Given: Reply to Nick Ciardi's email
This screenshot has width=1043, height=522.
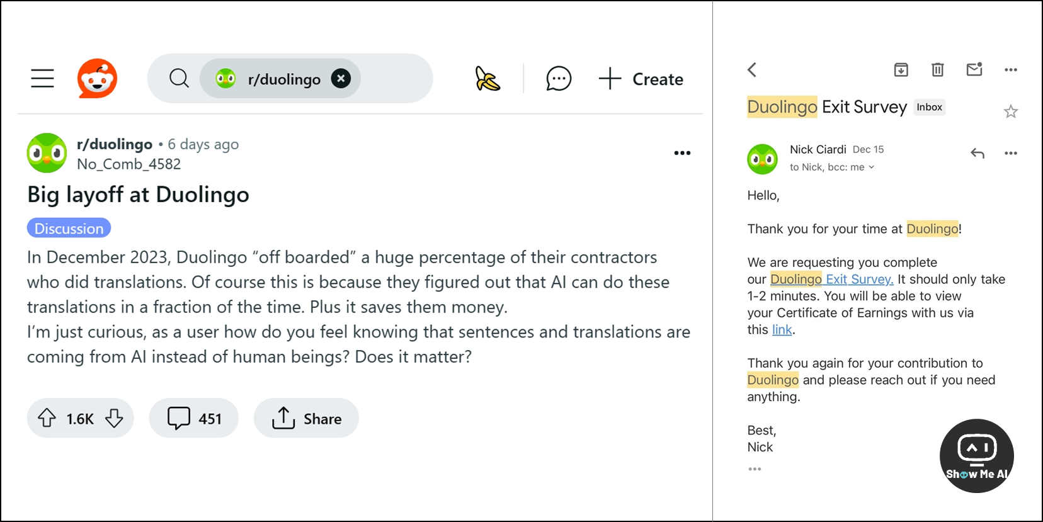Looking at the screenshot, I should tap(977, 153).
